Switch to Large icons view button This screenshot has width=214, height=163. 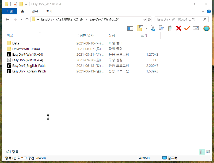208,152
